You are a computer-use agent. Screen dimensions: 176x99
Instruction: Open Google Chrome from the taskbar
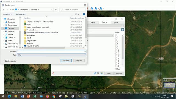pos(54,97)
